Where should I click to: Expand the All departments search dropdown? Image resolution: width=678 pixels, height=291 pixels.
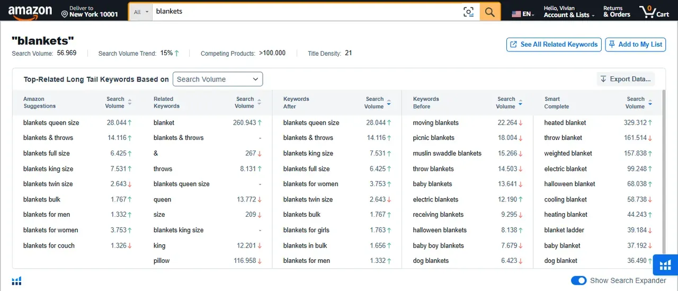[x=140, y=12]
